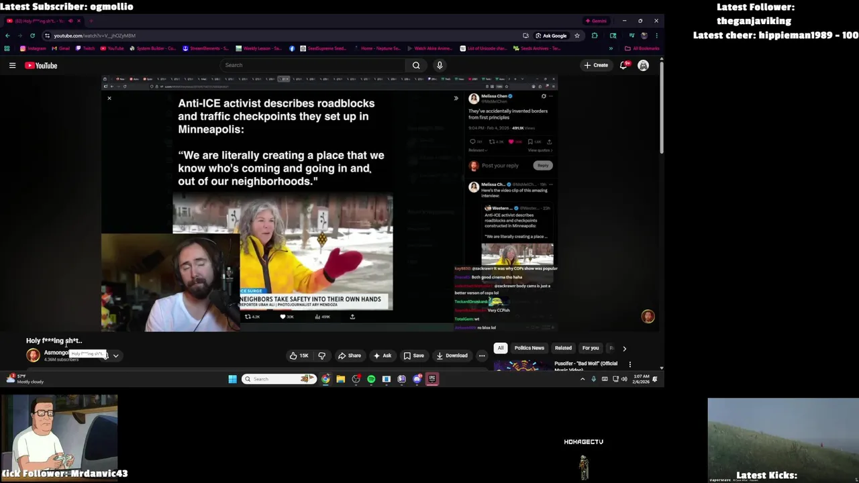Open more actions three-dot menu under video

[482, 356]
